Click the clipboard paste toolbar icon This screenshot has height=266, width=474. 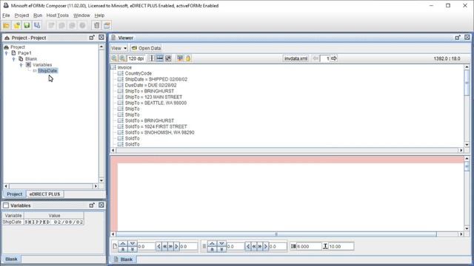tap(97, 25)
